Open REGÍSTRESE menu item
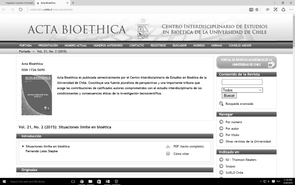The width and height of the screenshot is (295, 185). click(158, 46)
